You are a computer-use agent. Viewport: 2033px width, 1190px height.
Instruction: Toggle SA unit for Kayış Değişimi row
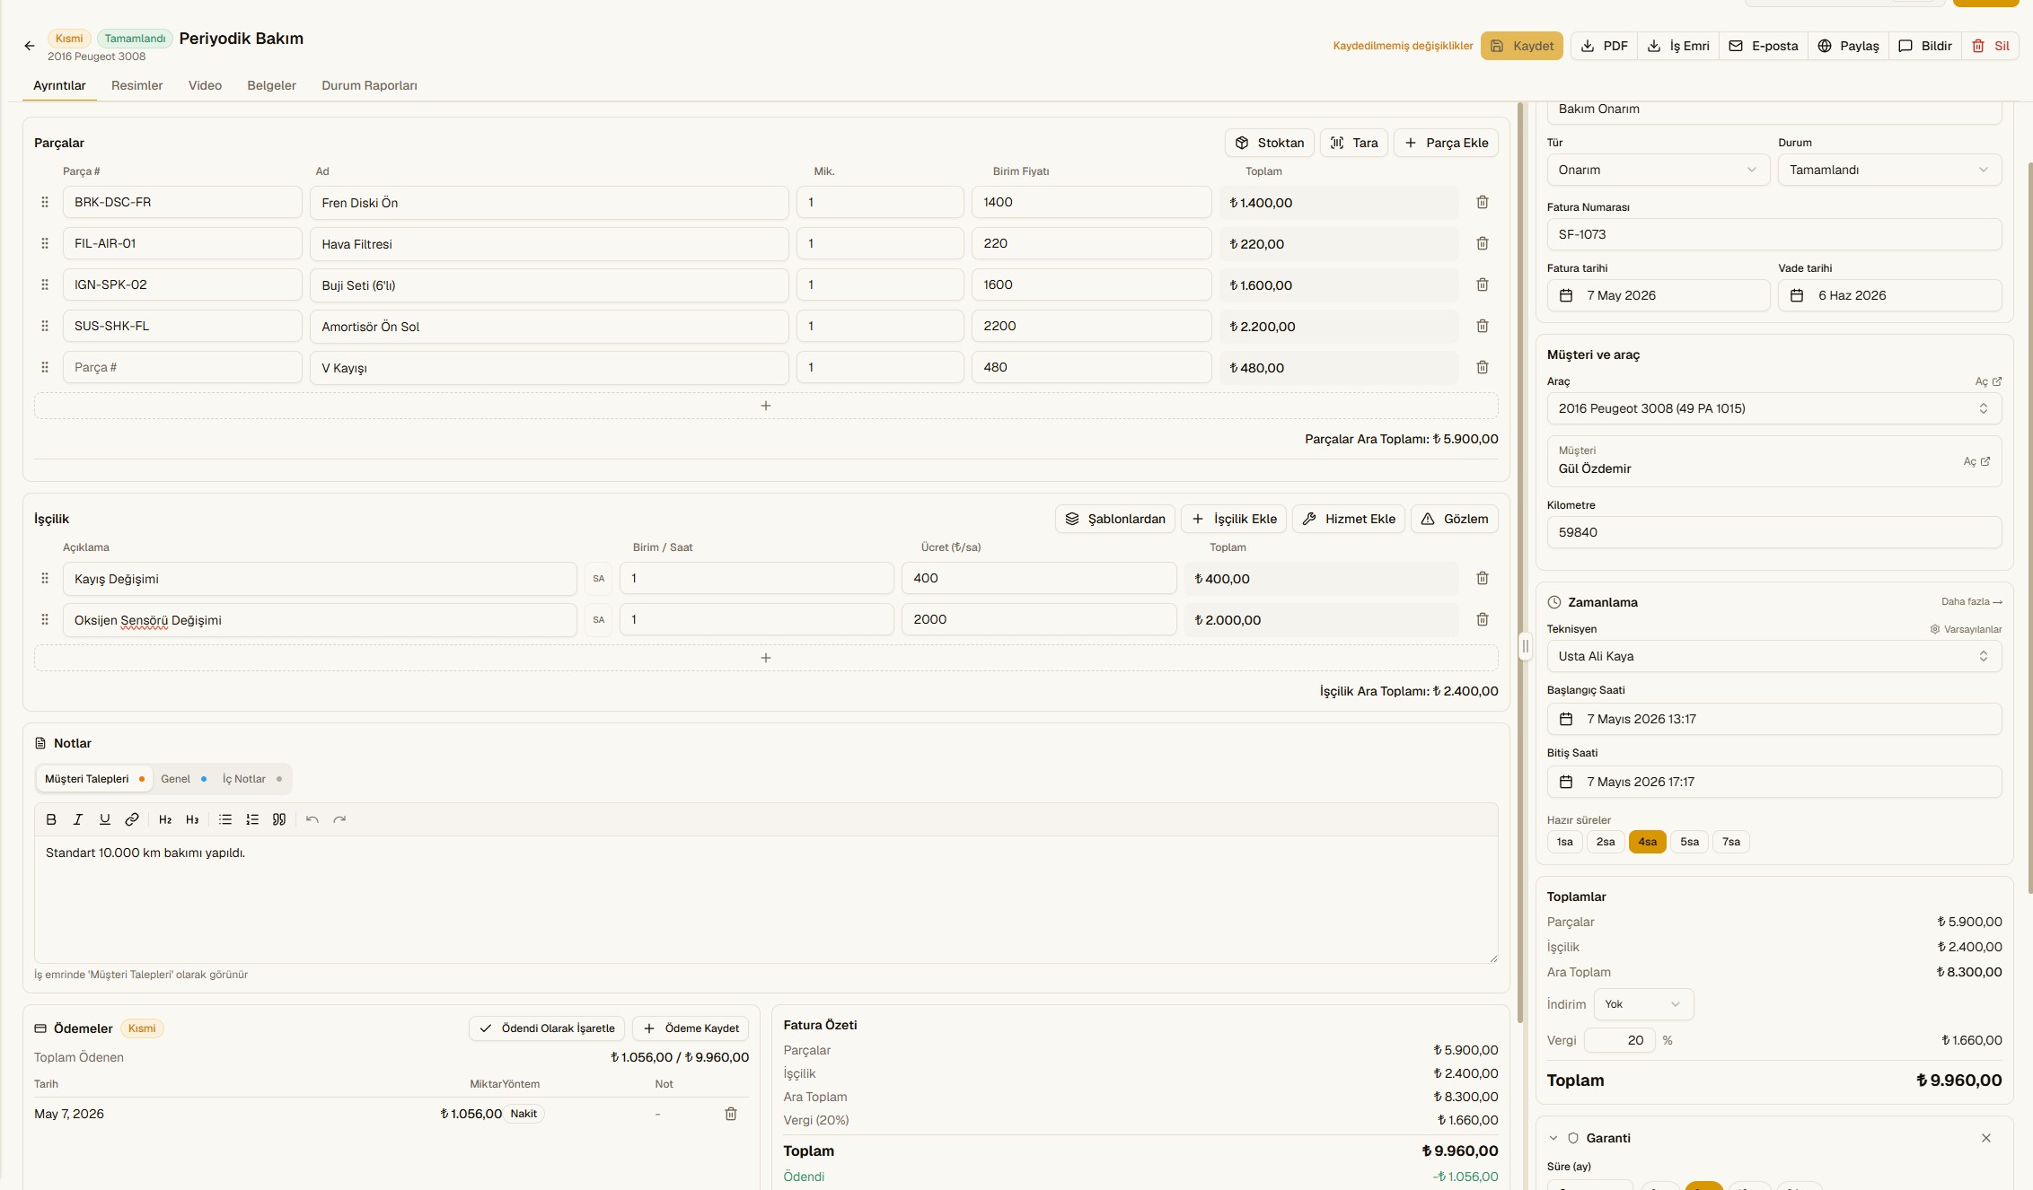[x=599, y=579]
